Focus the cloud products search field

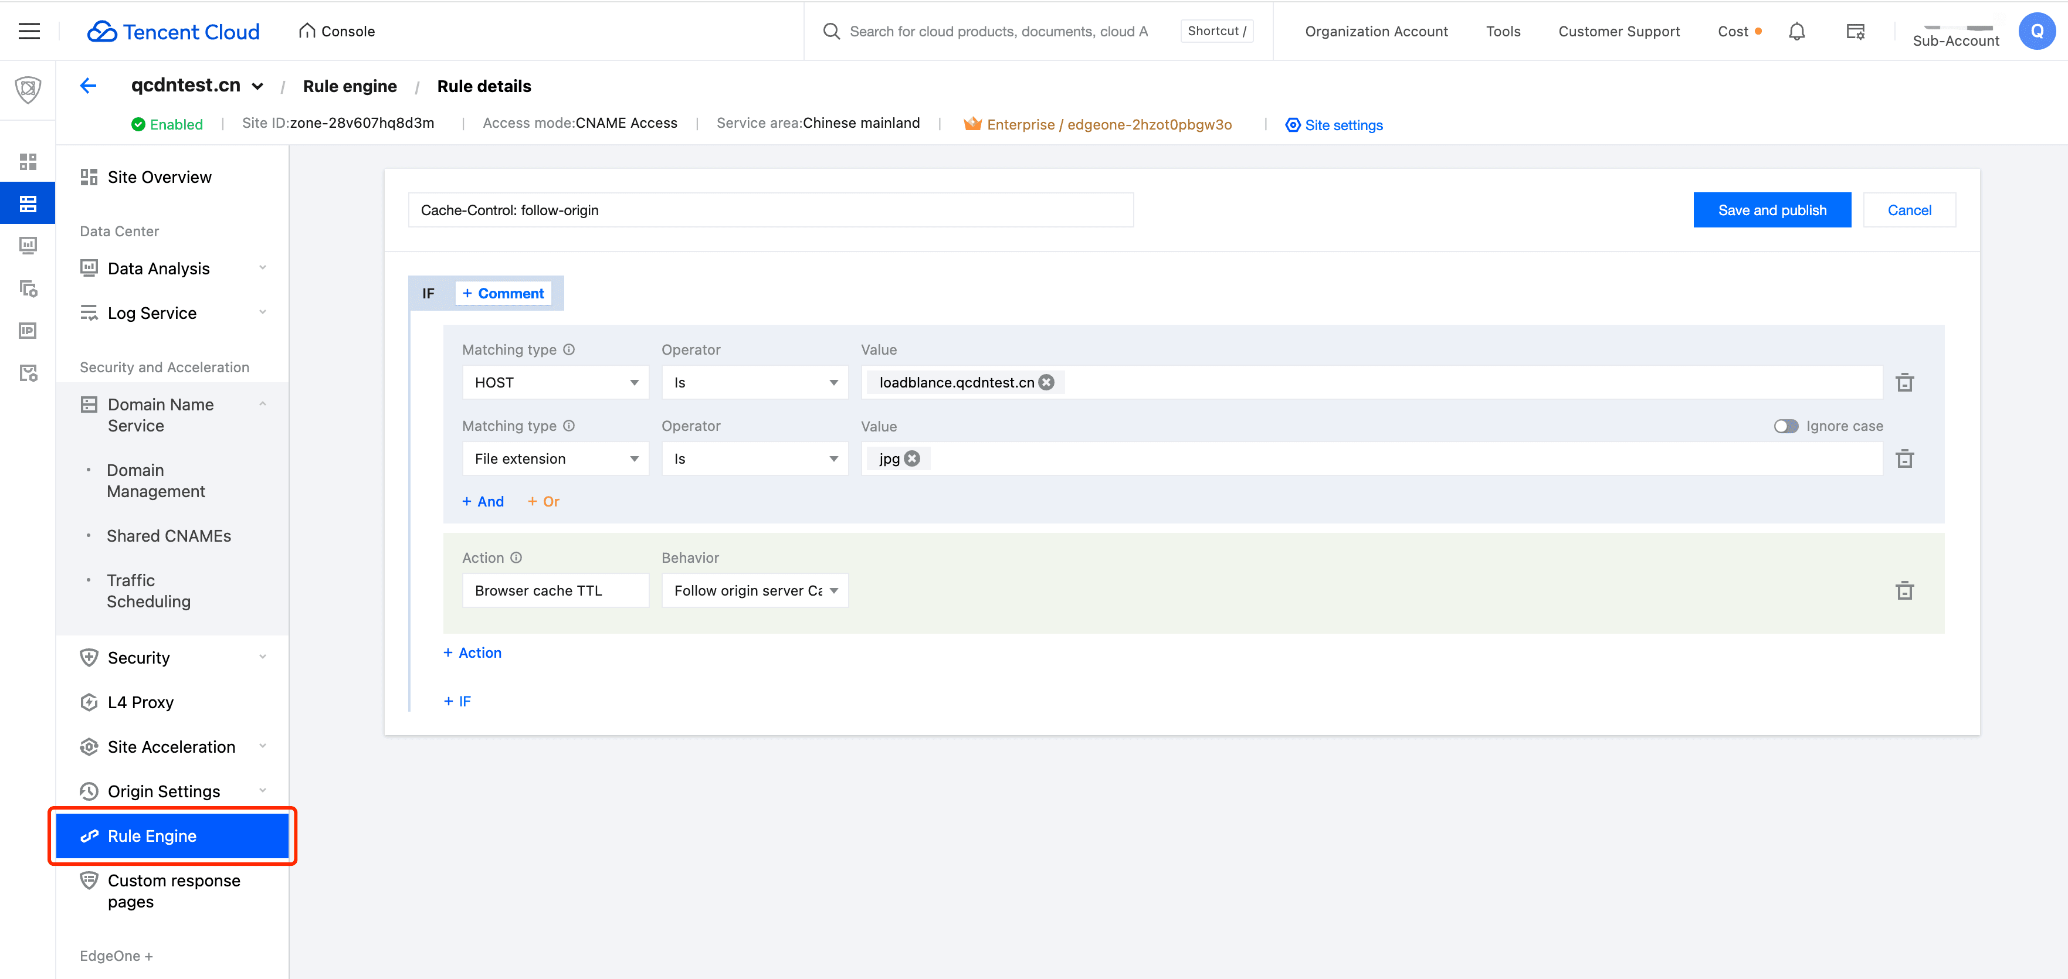pos(999,31)
